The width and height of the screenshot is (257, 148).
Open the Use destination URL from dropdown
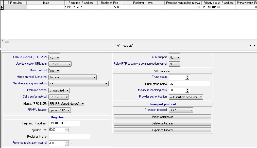tap(60, 64)
